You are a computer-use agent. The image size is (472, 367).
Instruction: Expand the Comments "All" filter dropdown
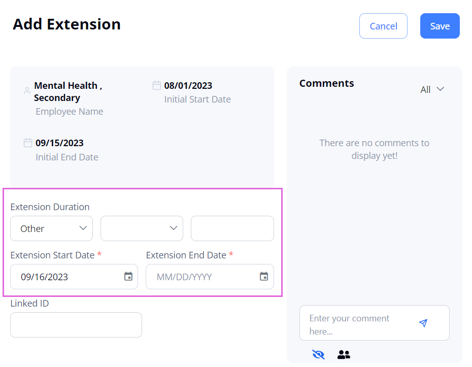432,89
